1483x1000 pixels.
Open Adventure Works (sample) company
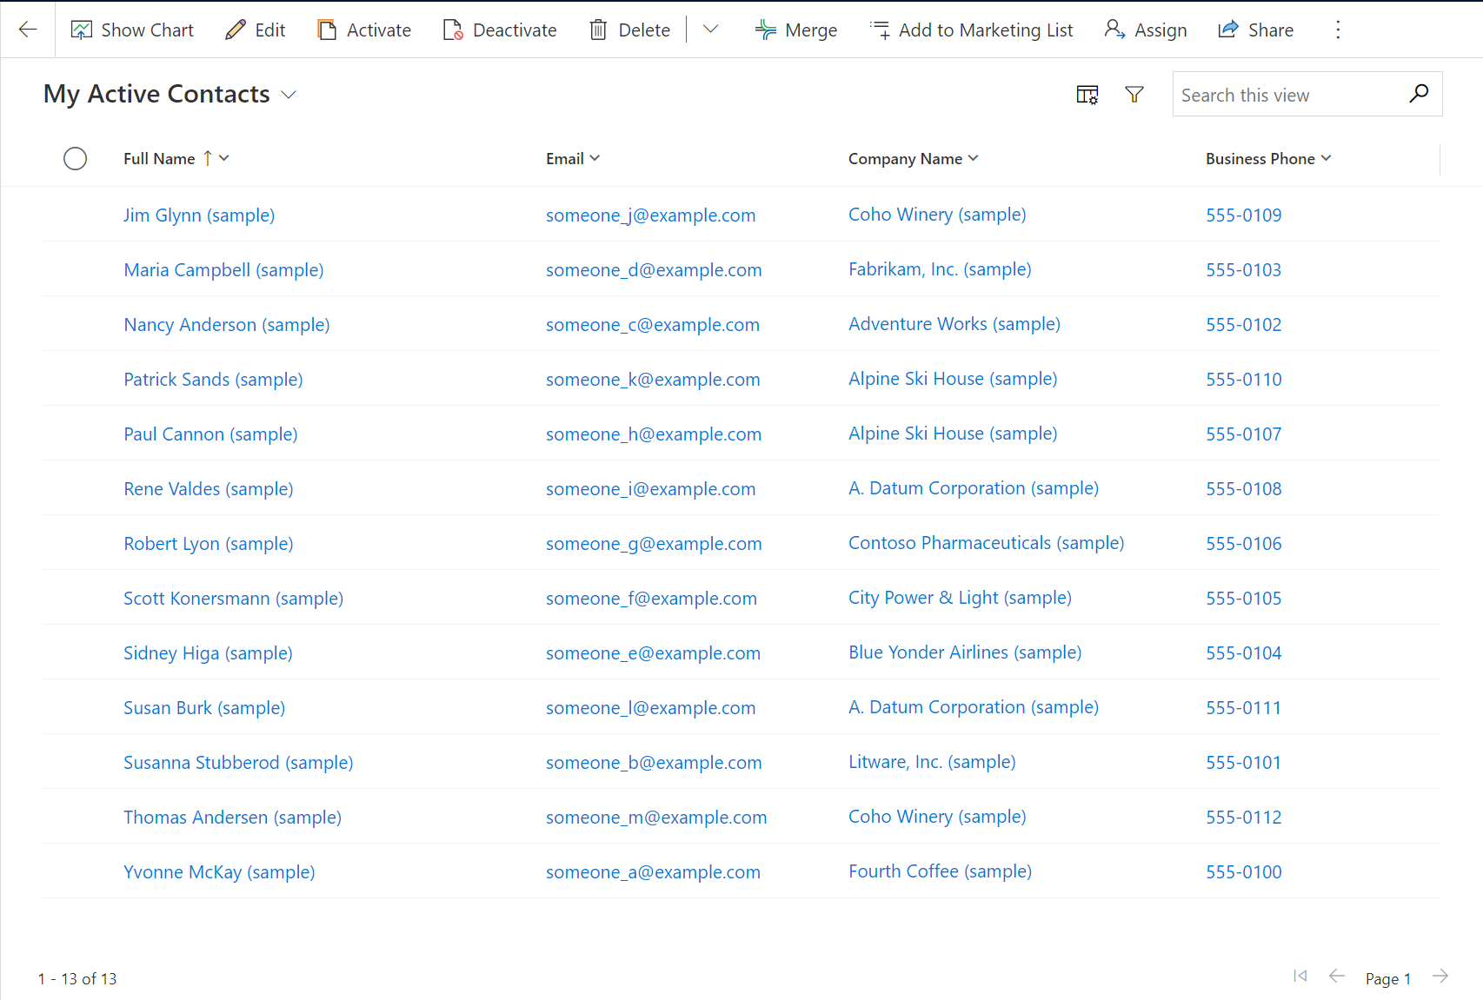coord(954,323)
